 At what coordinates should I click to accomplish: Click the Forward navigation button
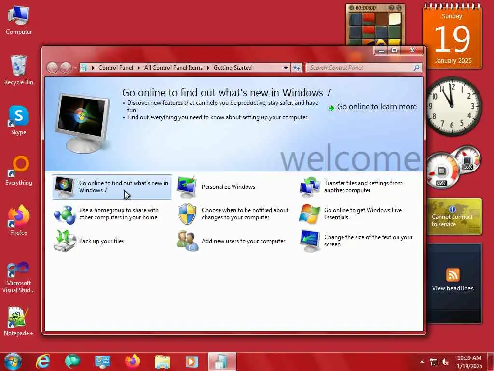tap(66, 68)
